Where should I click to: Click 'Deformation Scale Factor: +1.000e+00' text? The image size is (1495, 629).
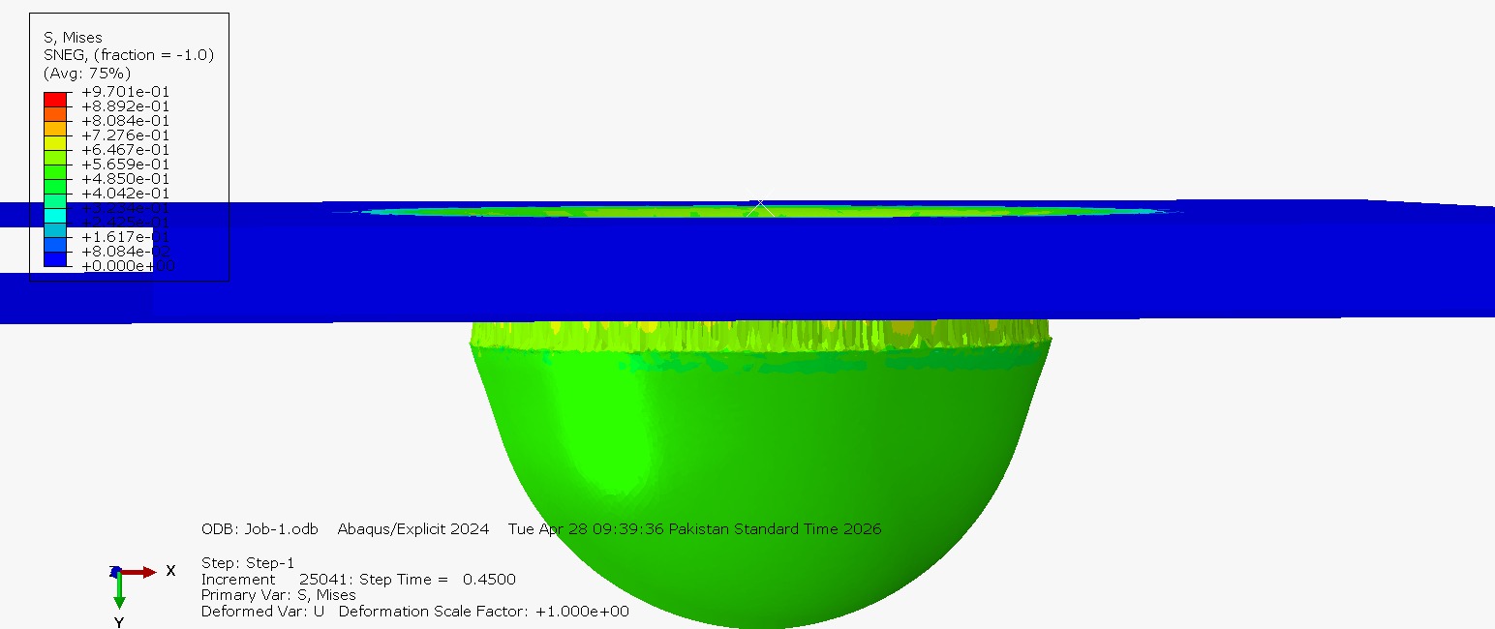(484, 612)
